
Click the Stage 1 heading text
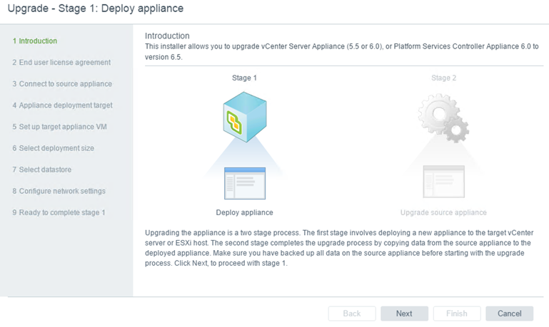point(244,78)
